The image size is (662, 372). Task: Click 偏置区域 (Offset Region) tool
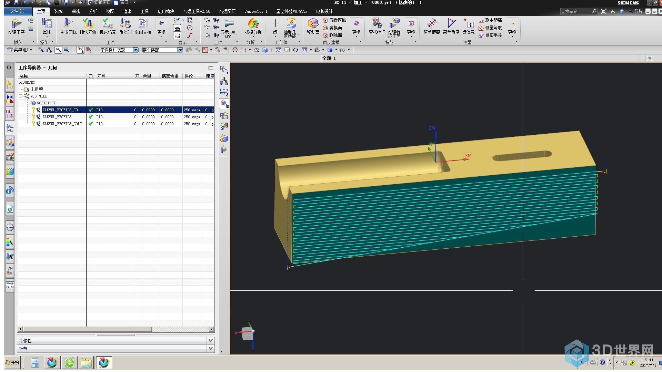[x=334, y=20]
